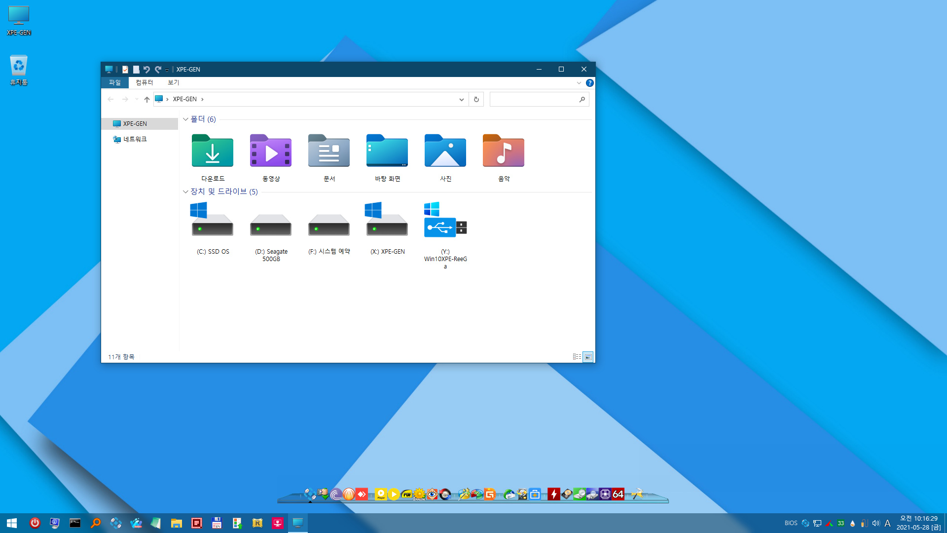Collapse the 장치 및 드라이브 (5) group
This screenshot has width=947, height=533.
tap(185, 191)
